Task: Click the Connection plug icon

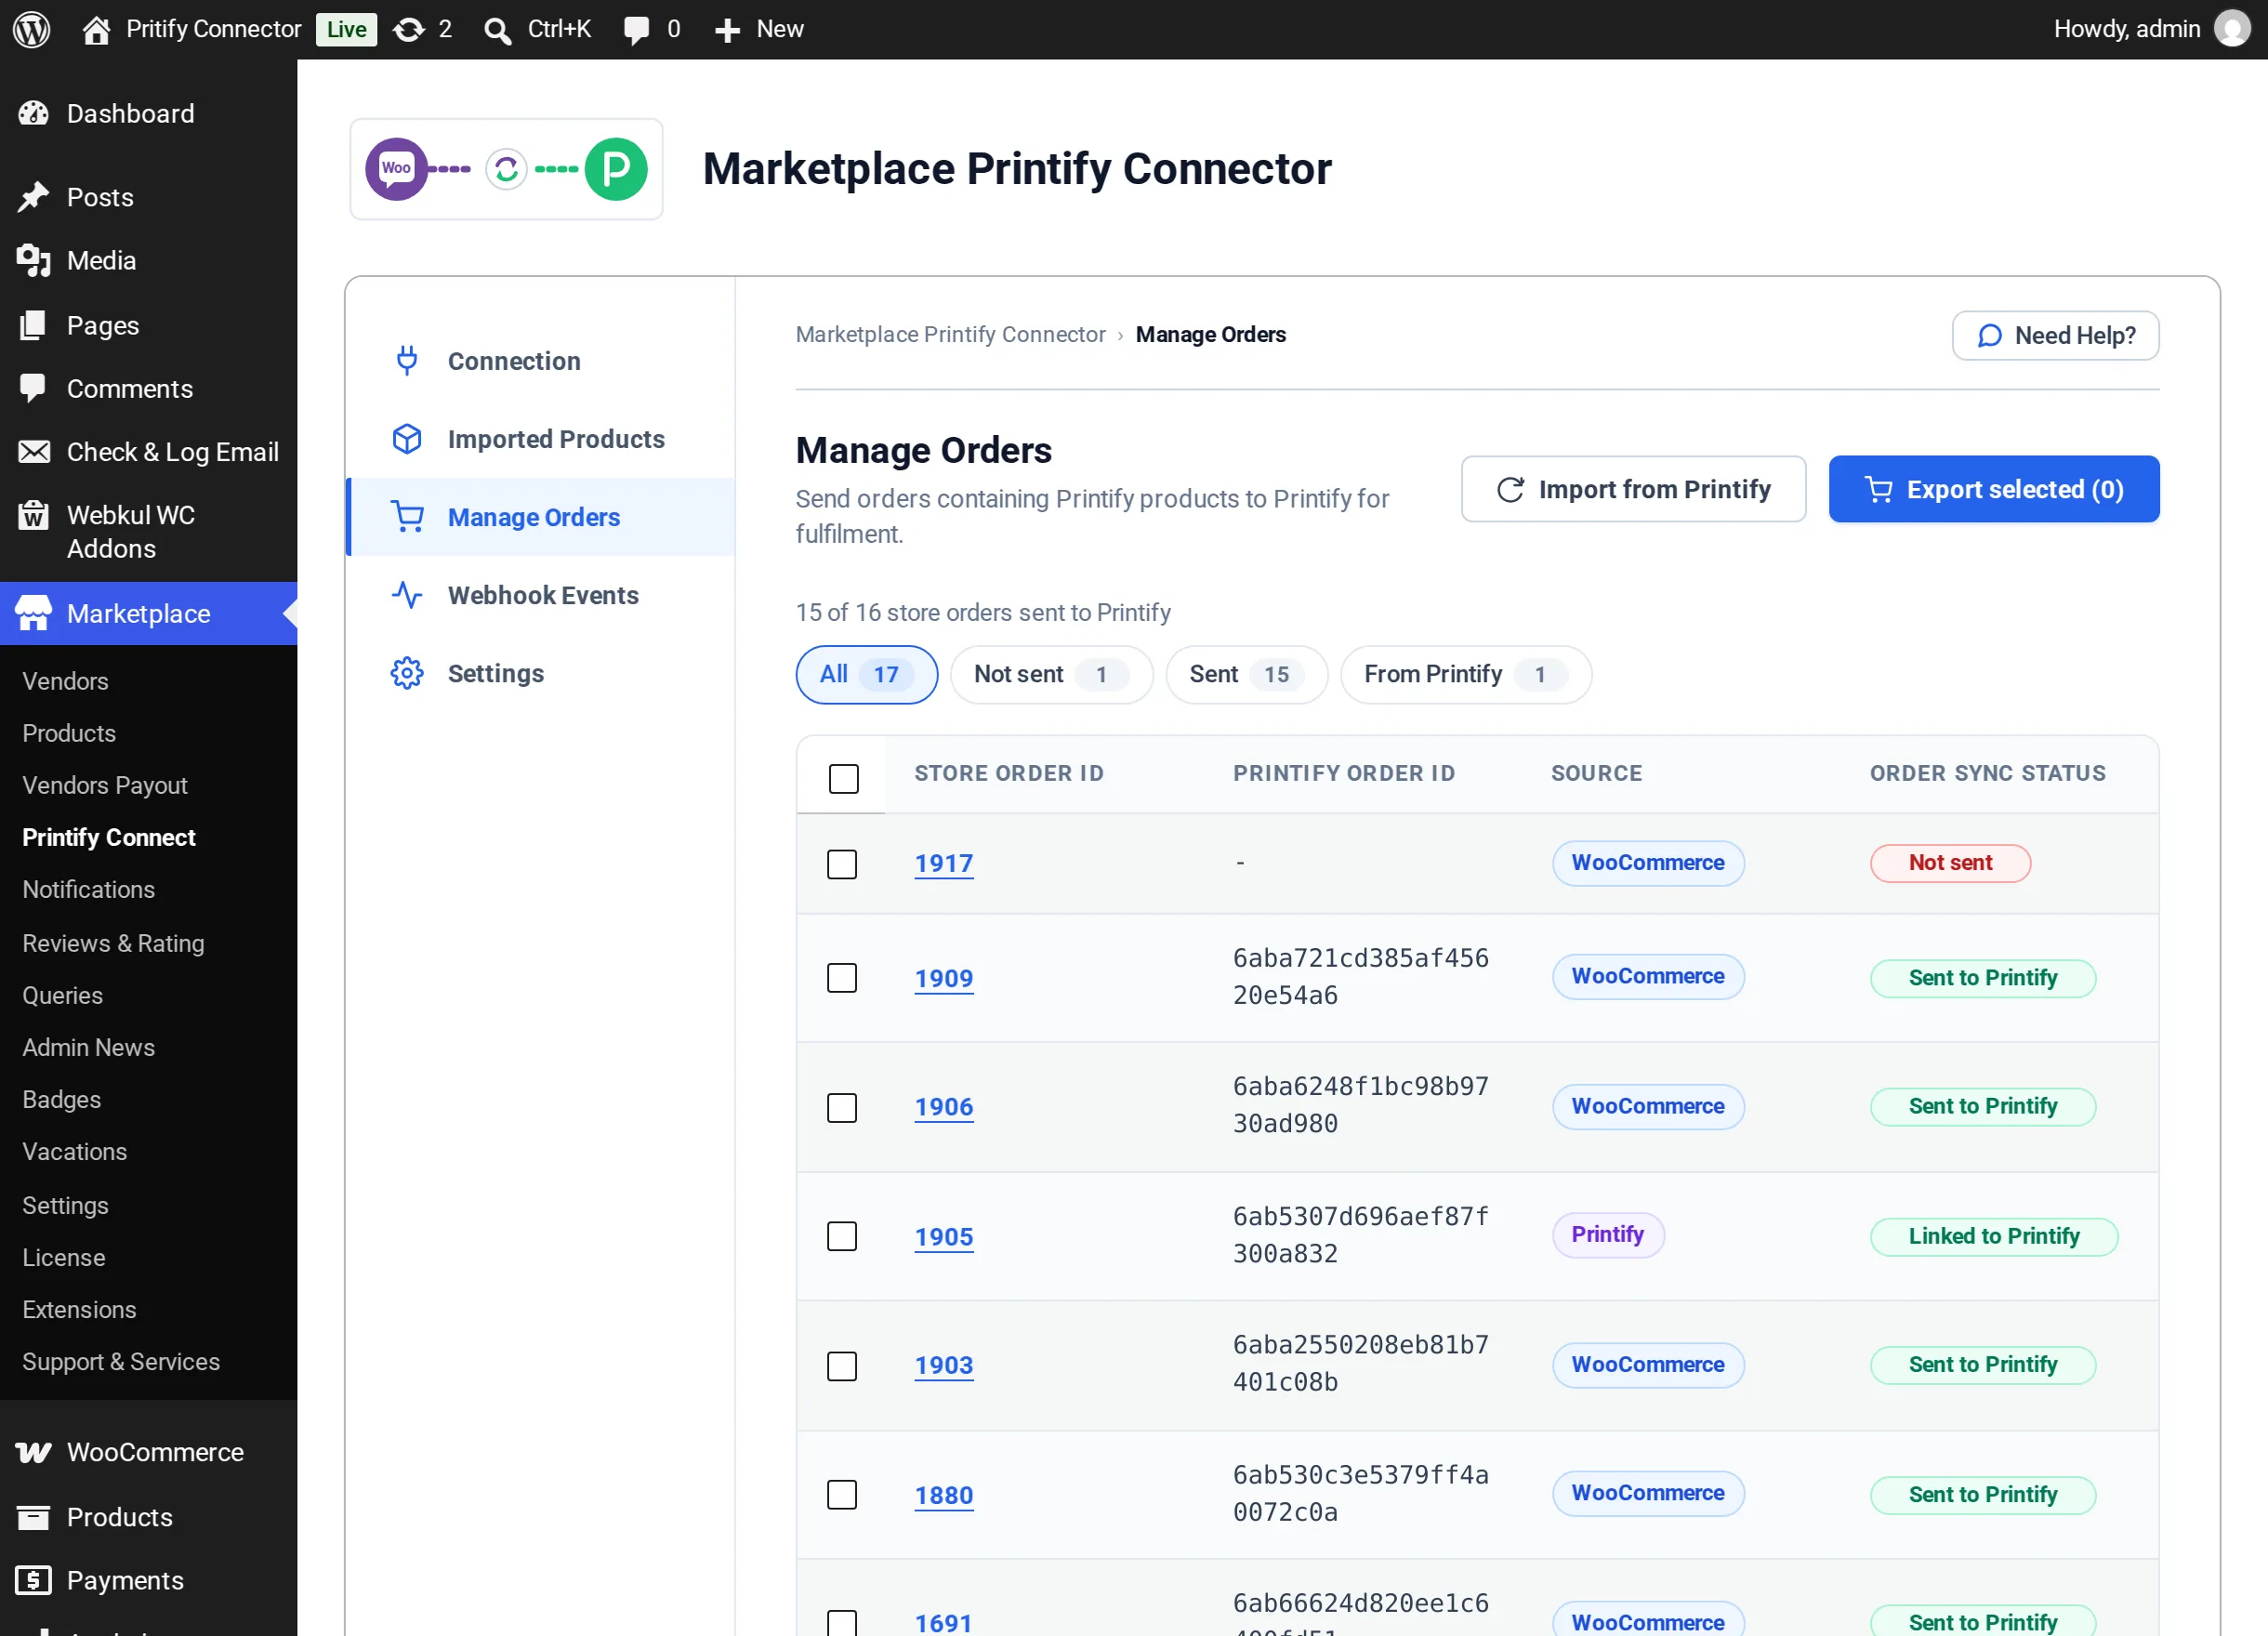Action: pyautogui.click(x=407, y=360)
